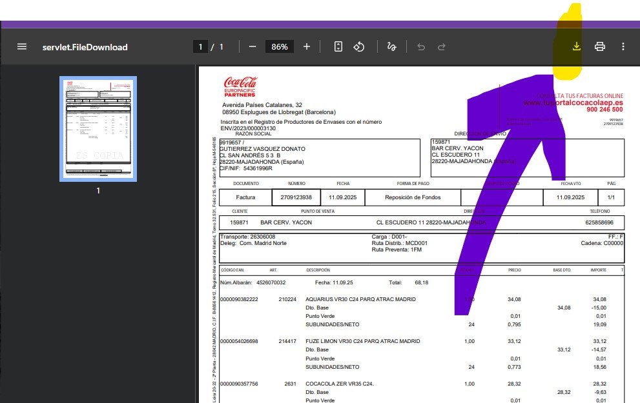Toggle the sidebar with the hamburger menu
640x403 pixels.
pyautogui.click(x=22, y=47)
